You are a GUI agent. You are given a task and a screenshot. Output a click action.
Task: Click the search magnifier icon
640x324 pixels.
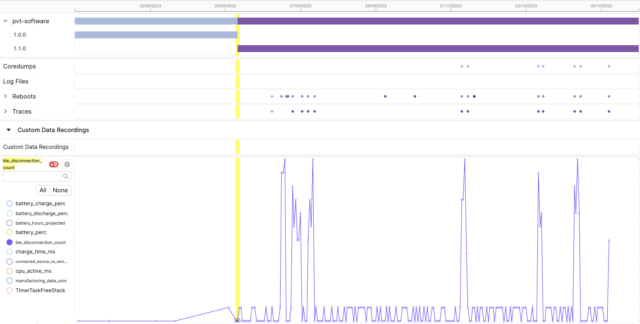pyautogui.click(x=66, y=176)
